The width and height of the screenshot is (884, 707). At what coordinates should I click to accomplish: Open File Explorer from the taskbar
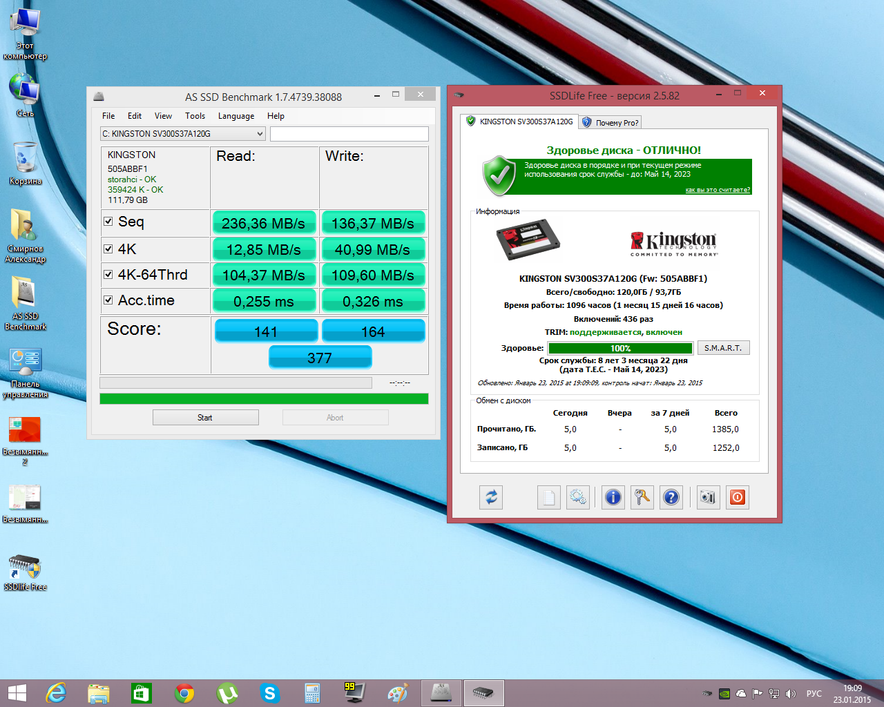pos(99,693)
